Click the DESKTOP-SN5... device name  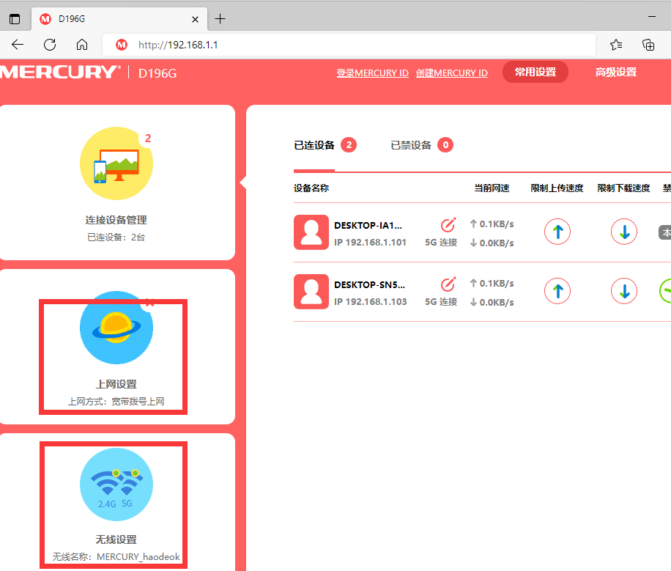click(369, 285)
